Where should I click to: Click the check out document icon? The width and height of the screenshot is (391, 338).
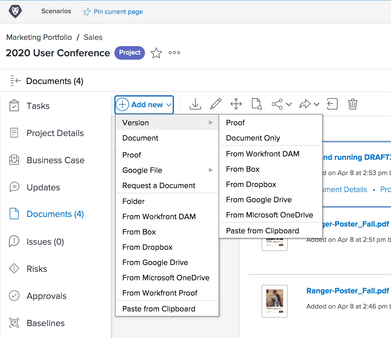point(332,104)
